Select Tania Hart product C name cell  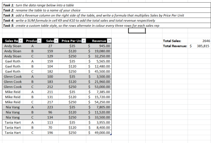coord(13,133)
